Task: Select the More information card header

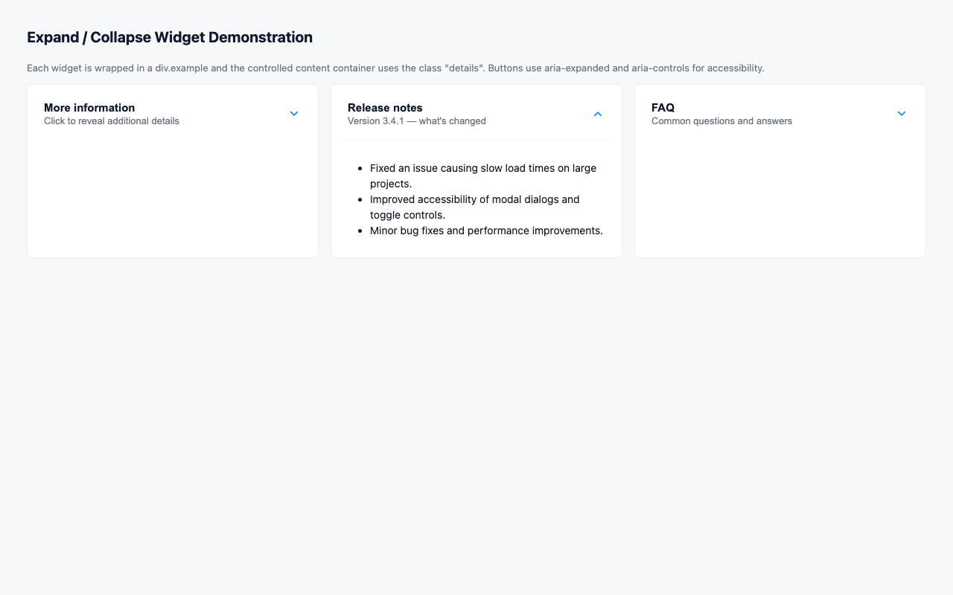Action: point(173,113)
